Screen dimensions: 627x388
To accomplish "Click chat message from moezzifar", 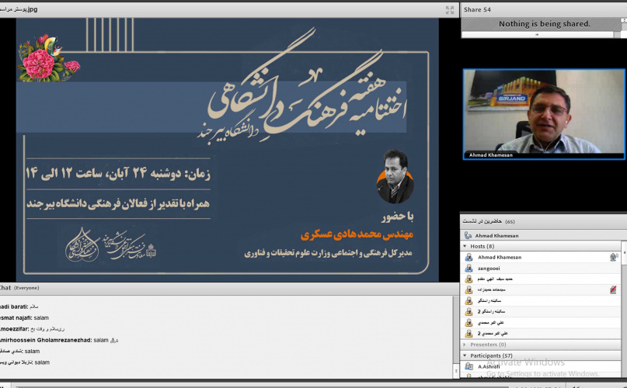I will click(32, 329).
